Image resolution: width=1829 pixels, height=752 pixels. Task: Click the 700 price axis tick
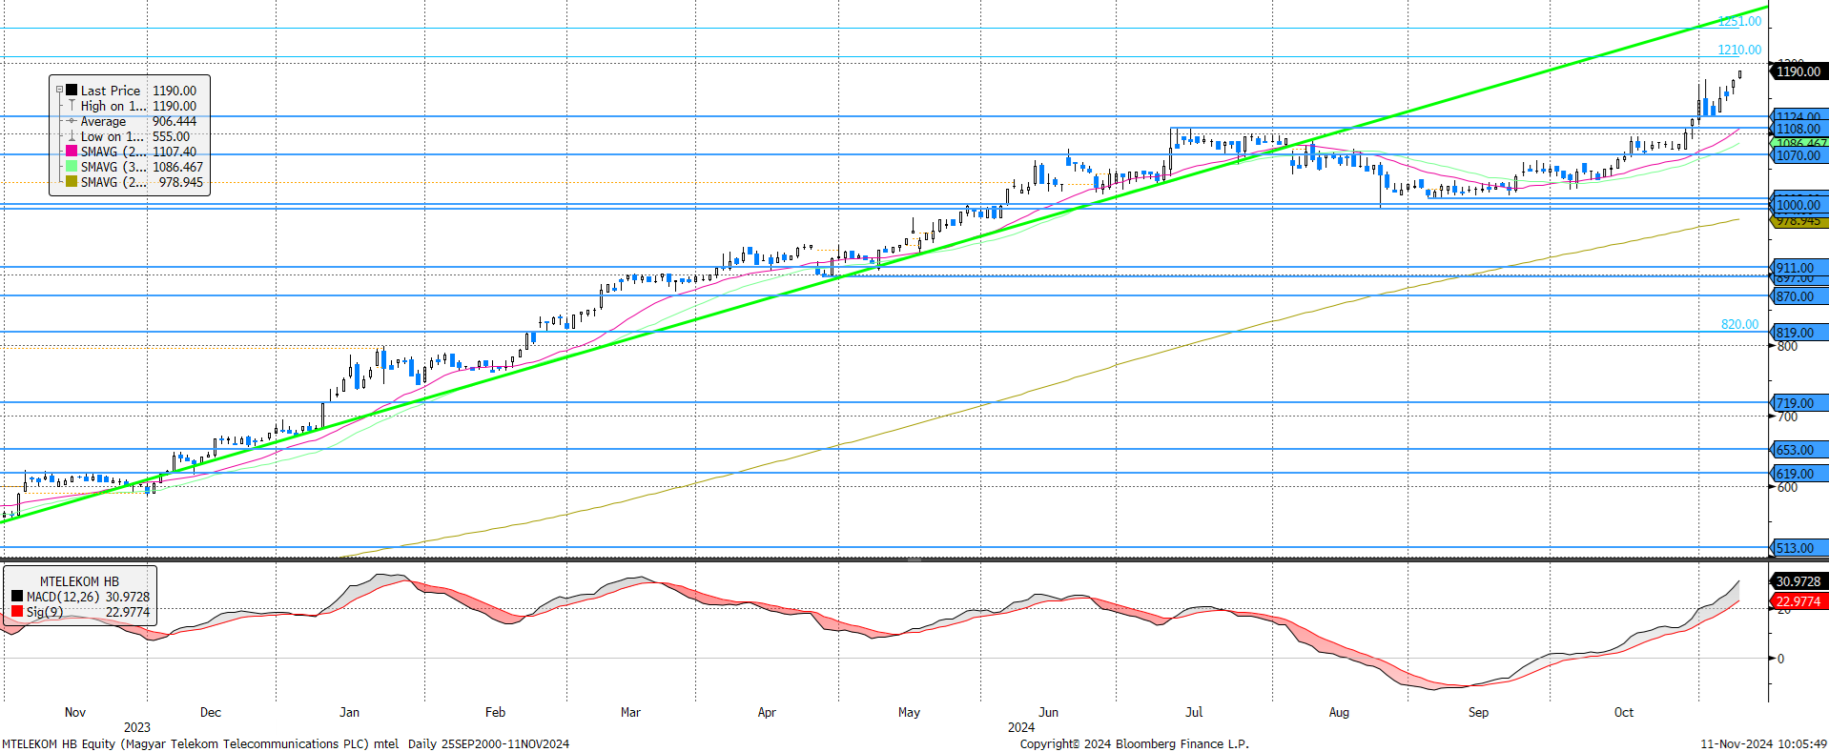click(x=1787, y=417)
